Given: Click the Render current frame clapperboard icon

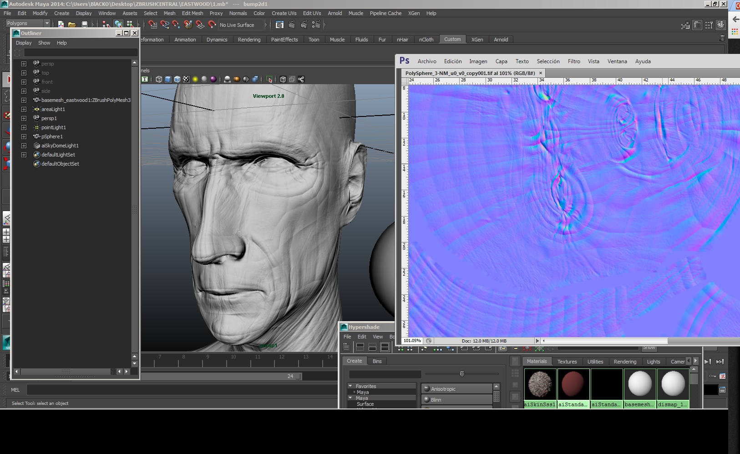Looking at the screenshot, I should (x=292, y=25).
